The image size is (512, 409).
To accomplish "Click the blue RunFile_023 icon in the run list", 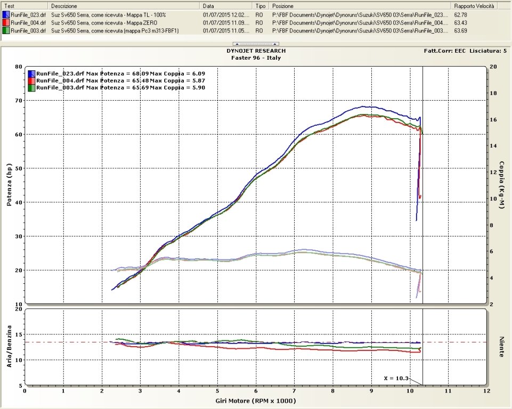I will point(6,15).
